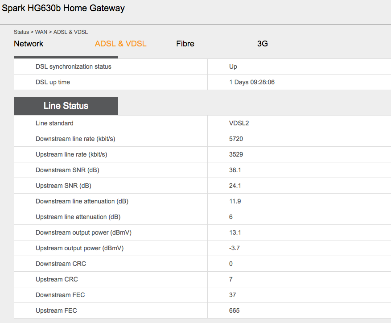The height and width of the screenshot is (323, 391).
Task: Select the downstream power value 13.1
Action: [235, 232]
